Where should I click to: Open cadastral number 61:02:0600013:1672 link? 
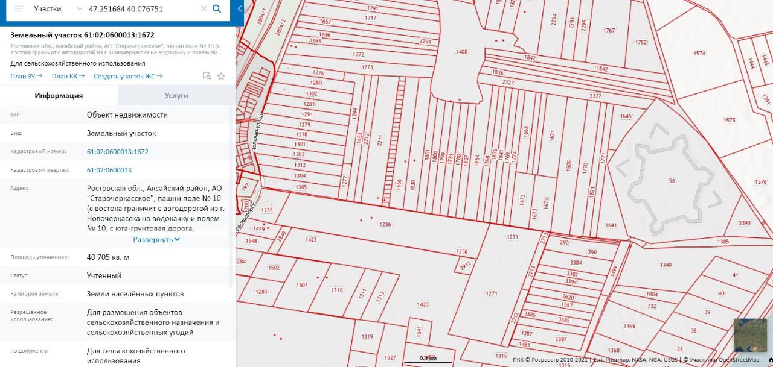click(118, 152)
